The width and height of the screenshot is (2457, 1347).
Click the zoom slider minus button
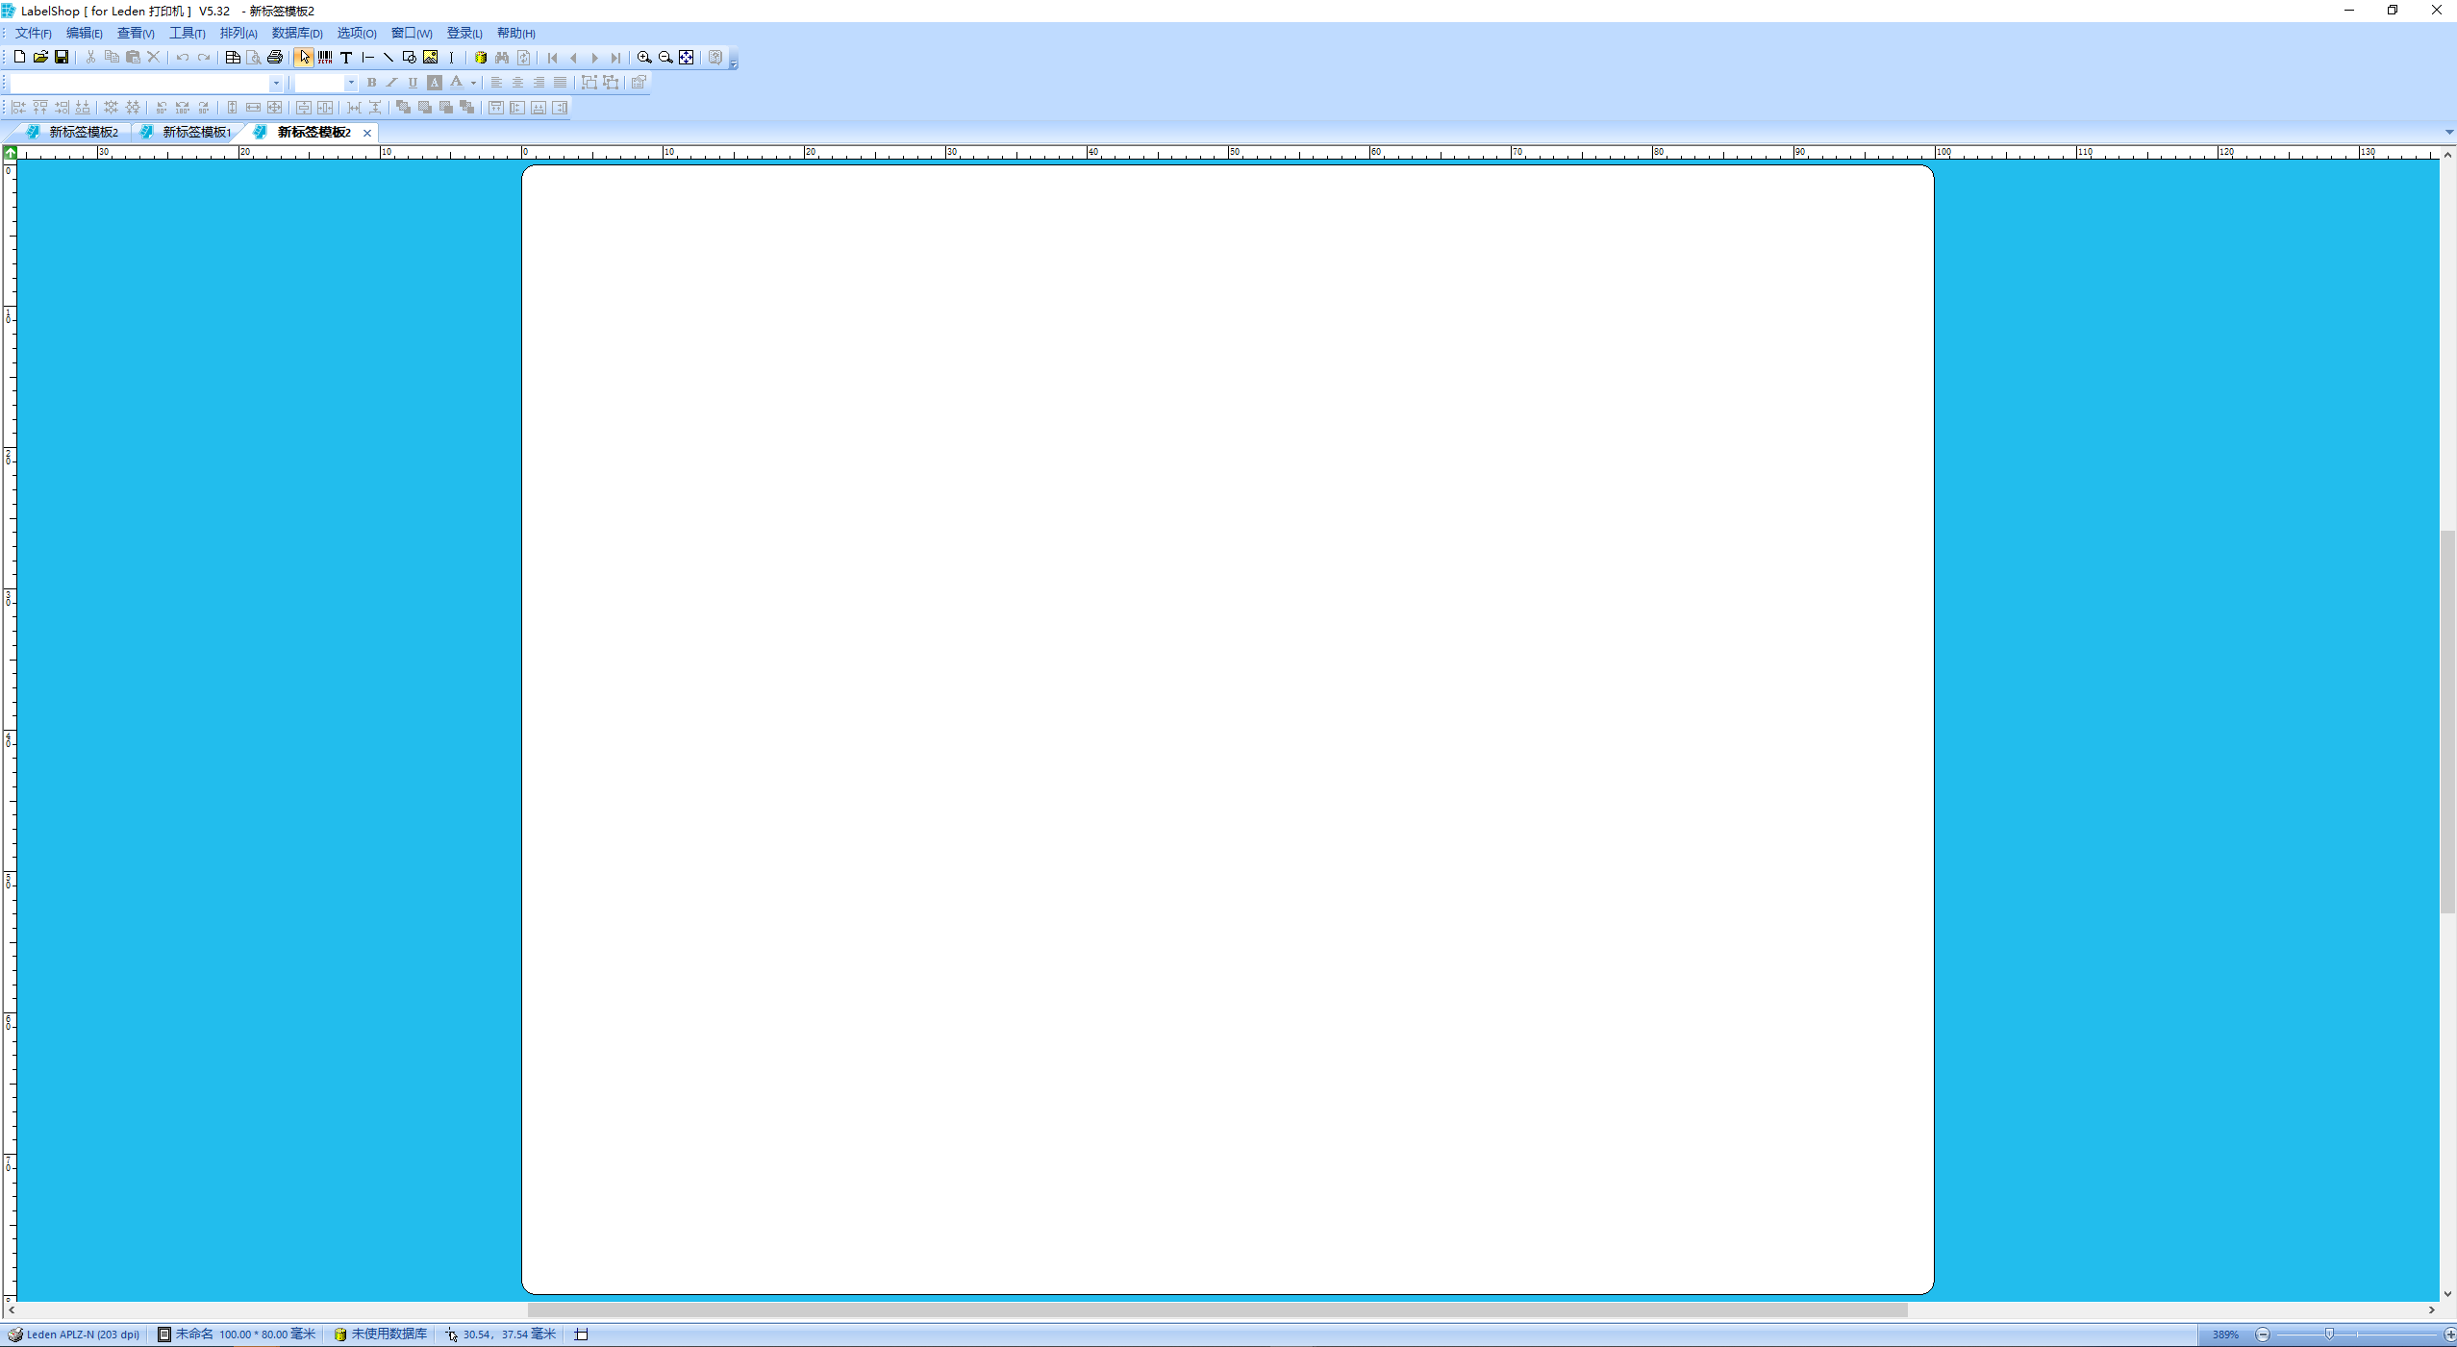coord(2263,1335)
